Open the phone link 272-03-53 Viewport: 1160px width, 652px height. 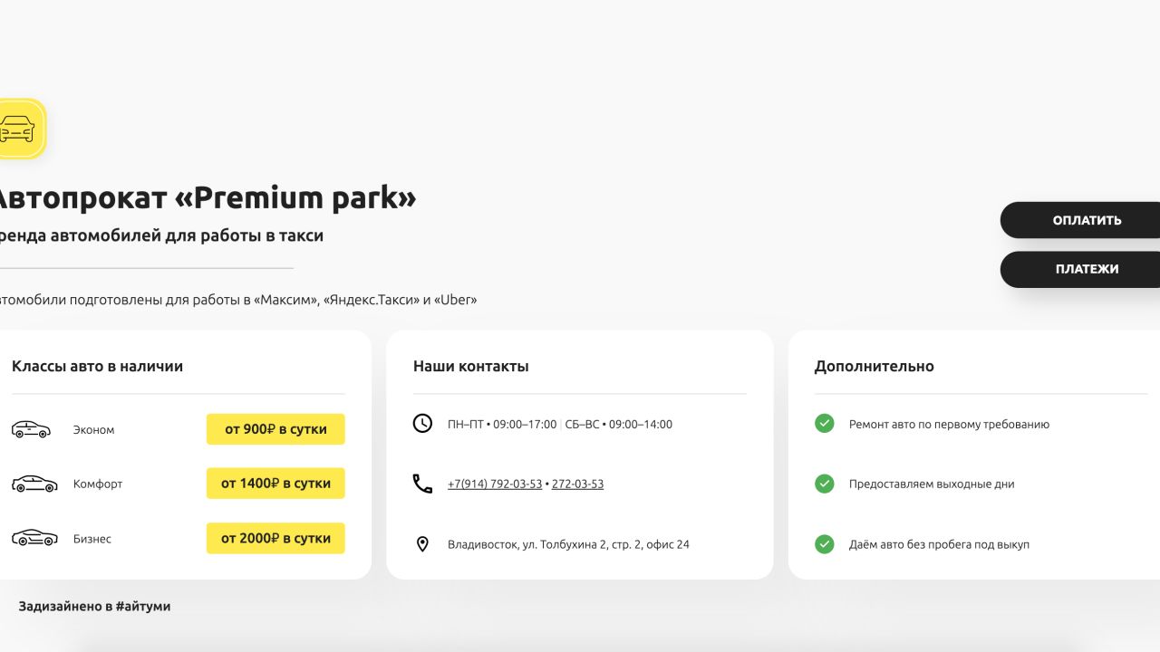tap(577, 484)
